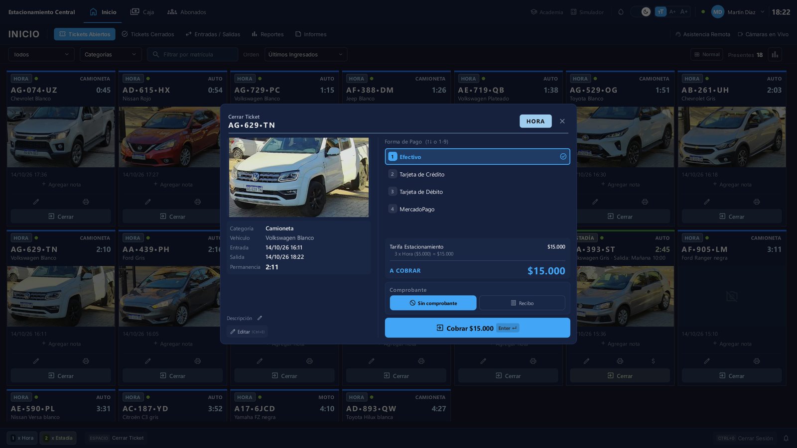Click the Cobrar $15.000 button

477,328
